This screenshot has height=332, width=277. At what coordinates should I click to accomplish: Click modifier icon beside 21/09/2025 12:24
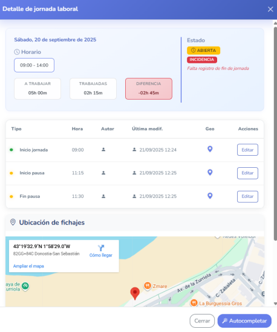coord(134,150)
